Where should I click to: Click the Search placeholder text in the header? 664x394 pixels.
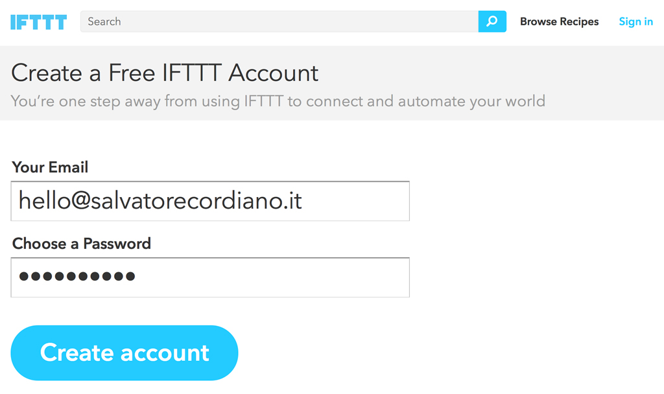click(x=104, y=21)
